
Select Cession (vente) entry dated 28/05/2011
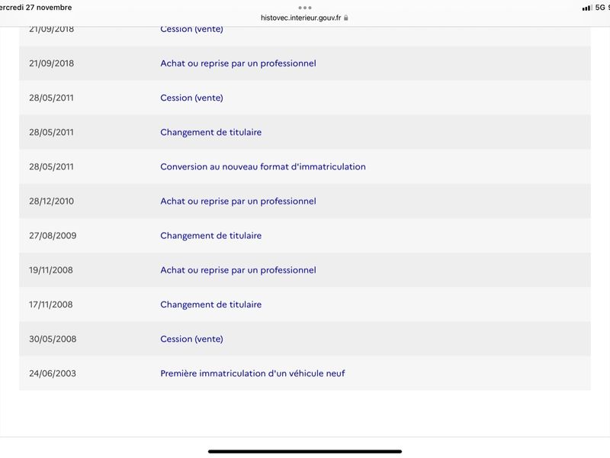[191, 98]
